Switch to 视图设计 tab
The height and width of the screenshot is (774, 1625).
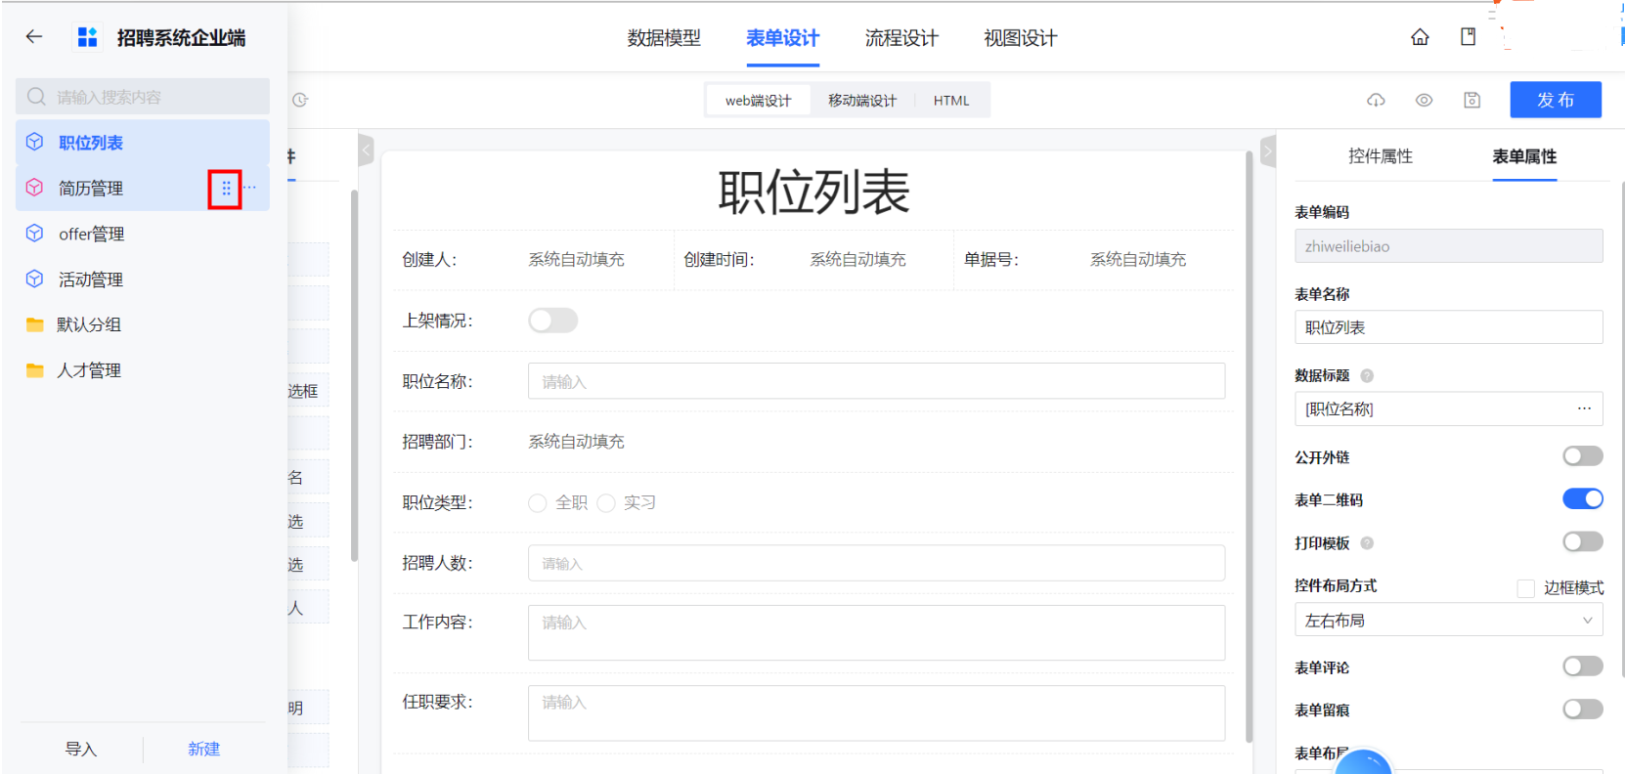click(1020, 38)
